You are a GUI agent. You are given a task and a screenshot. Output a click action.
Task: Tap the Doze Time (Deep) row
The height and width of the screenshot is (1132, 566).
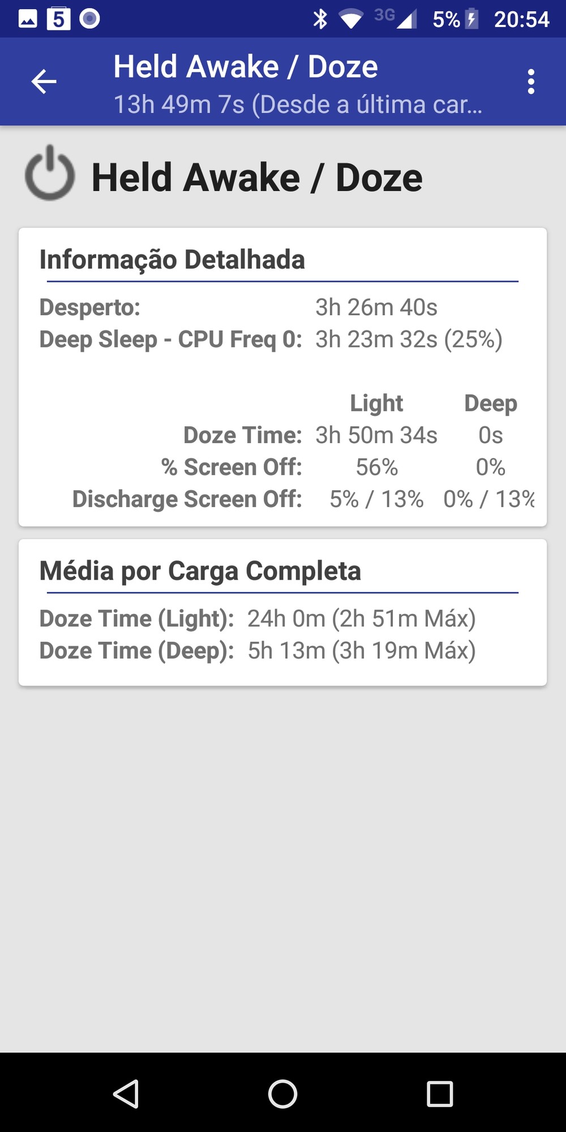258,651
